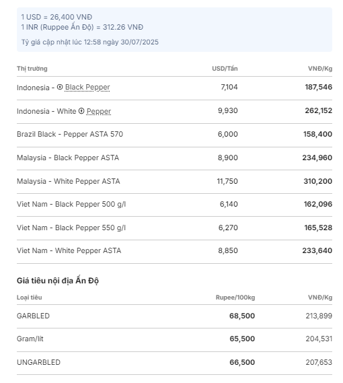The width and height of the screenshot is (343, 383).
Task: Select the Brazil Black - Pepper ASTA 570 row
Action: click(174, 135)
